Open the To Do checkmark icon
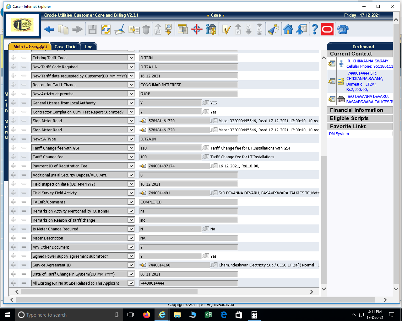This screenshot has height=321, width=402. point(226,29)
